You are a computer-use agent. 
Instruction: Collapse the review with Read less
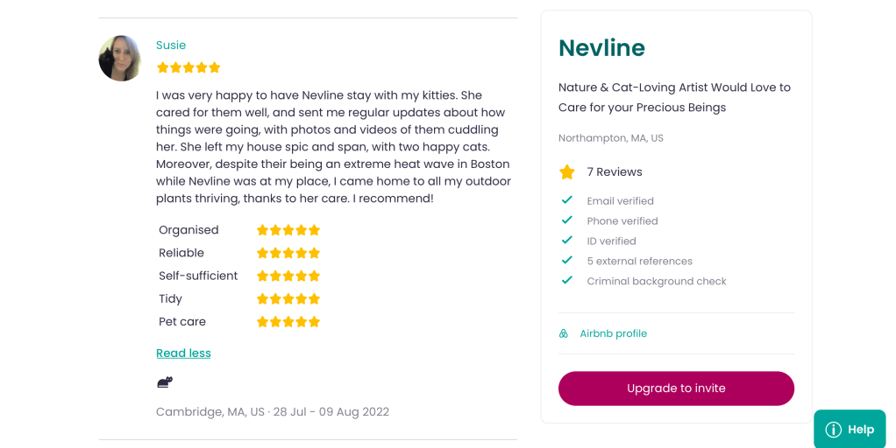183,353
